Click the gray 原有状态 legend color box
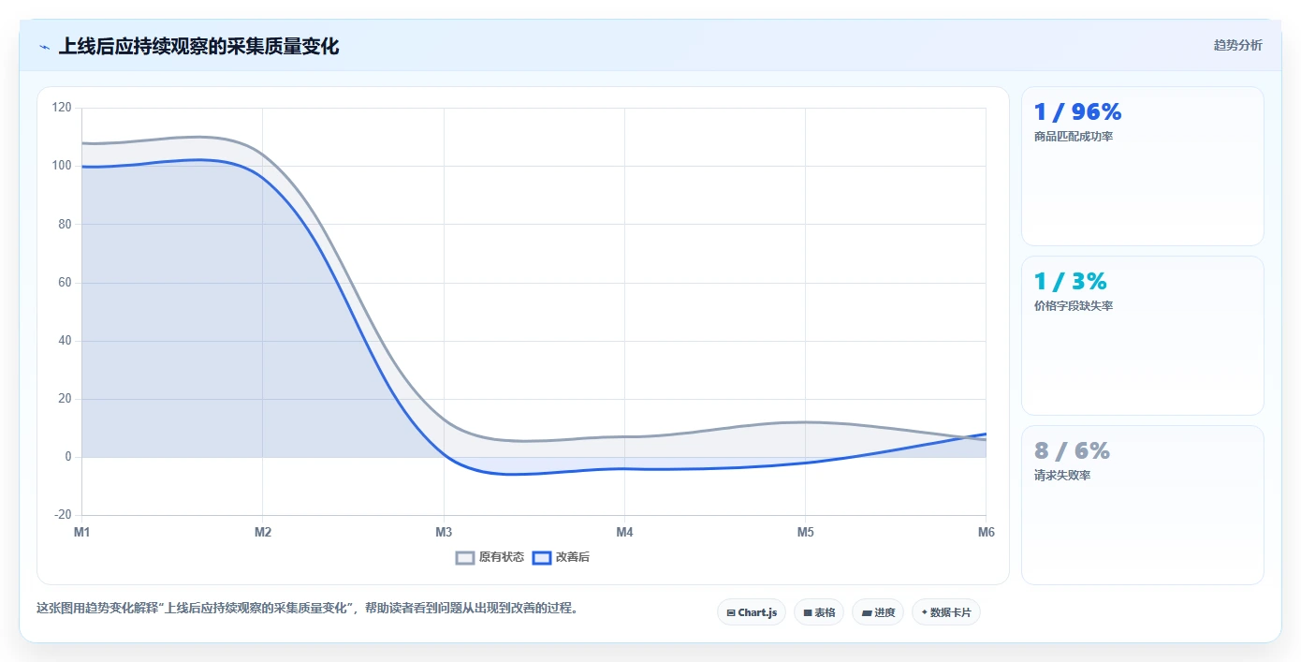This screenshot has height=662, width=1301. (x=465, y=557)
